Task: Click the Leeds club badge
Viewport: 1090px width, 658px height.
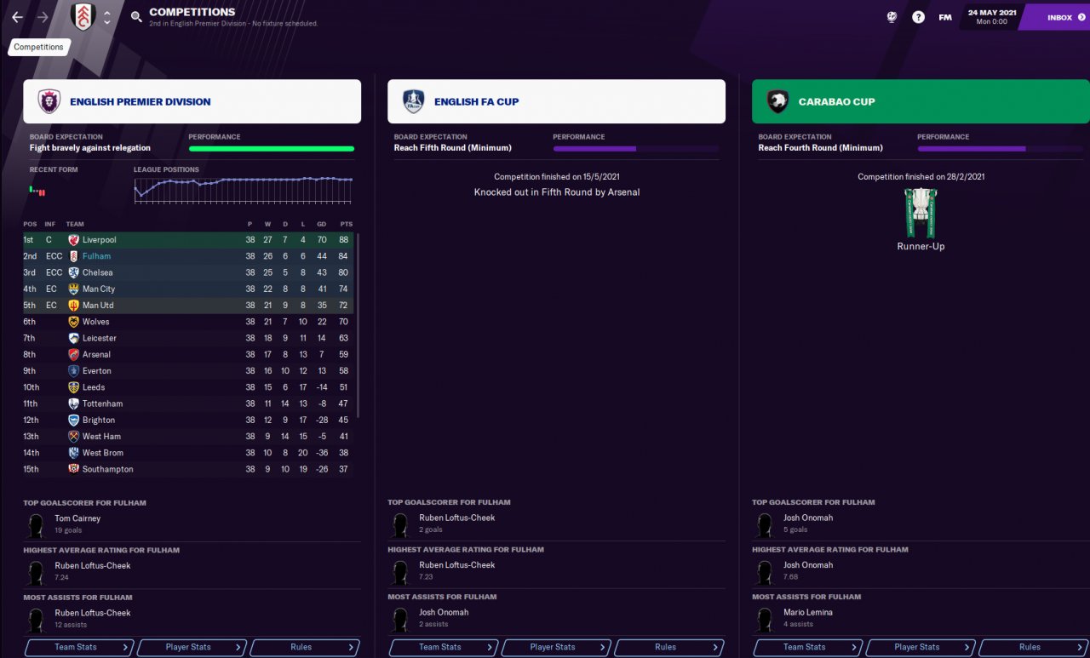Action: (73, 387)
